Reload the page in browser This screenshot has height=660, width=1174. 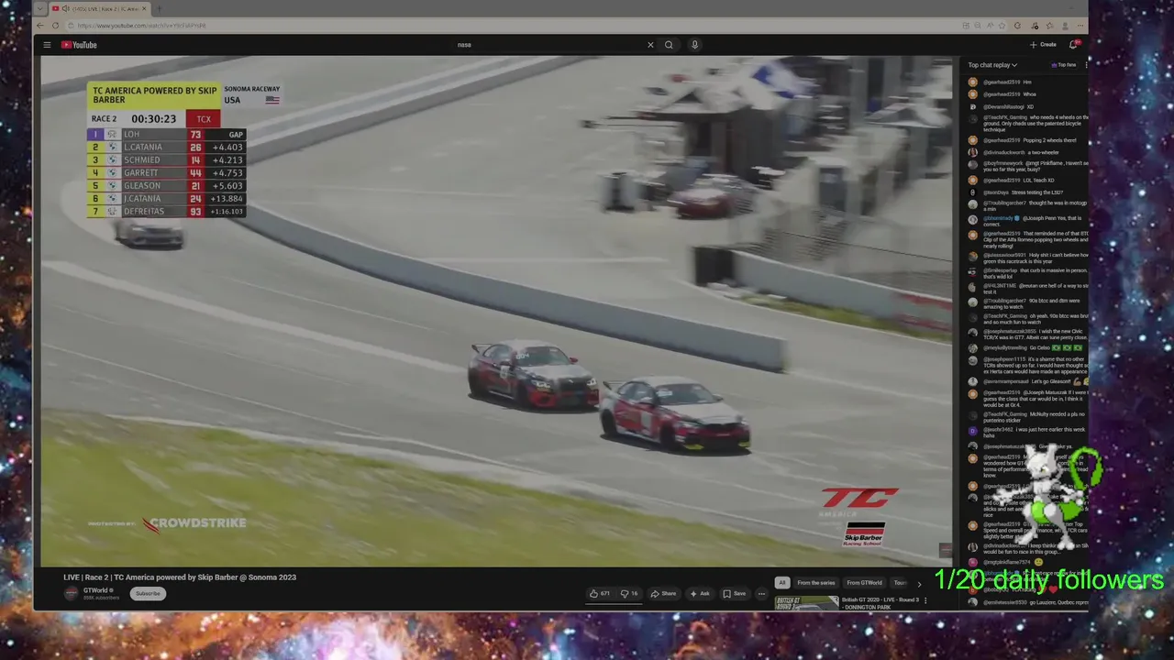pos(56,26)
